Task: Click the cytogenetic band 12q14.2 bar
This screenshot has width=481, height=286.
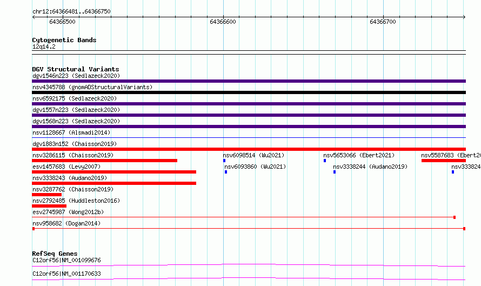Action: [249, 52]
